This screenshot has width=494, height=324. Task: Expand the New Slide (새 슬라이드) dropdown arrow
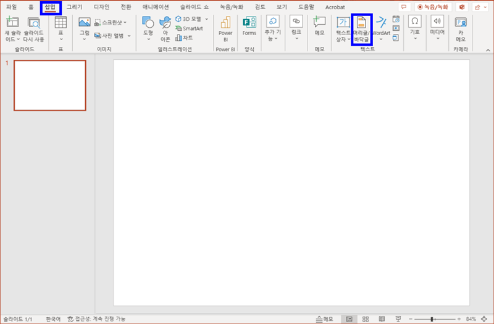click(19, 39)
